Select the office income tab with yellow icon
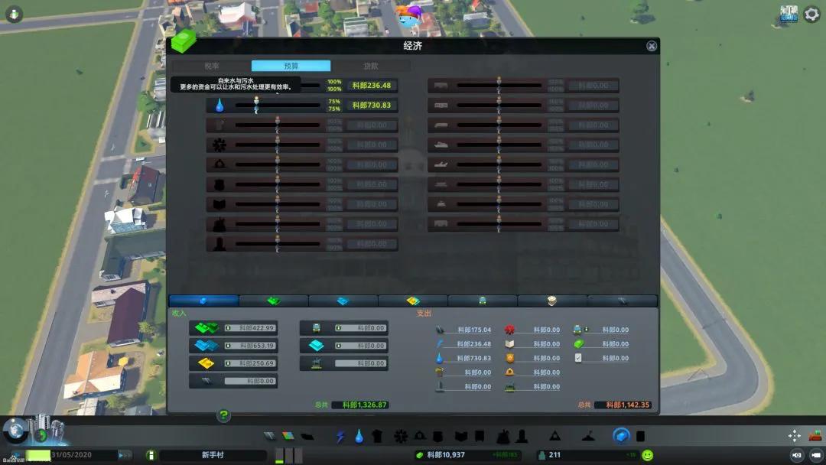 pyautogui.click(x=413, y=301)
